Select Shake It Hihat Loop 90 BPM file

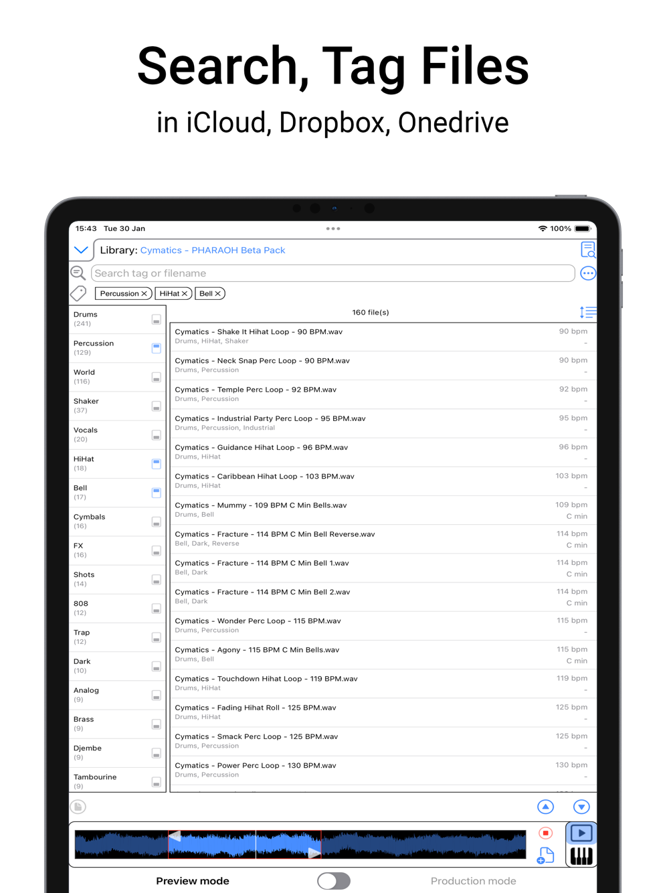tap(383, 337)
